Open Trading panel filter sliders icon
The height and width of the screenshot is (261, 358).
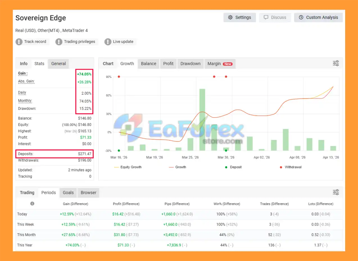coord(336,192)
